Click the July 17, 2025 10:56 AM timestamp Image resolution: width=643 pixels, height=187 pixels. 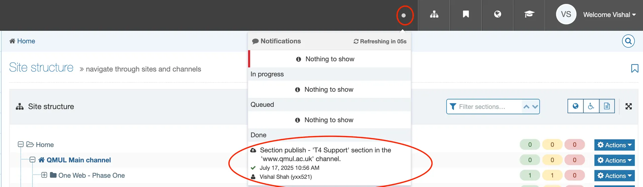289,168
